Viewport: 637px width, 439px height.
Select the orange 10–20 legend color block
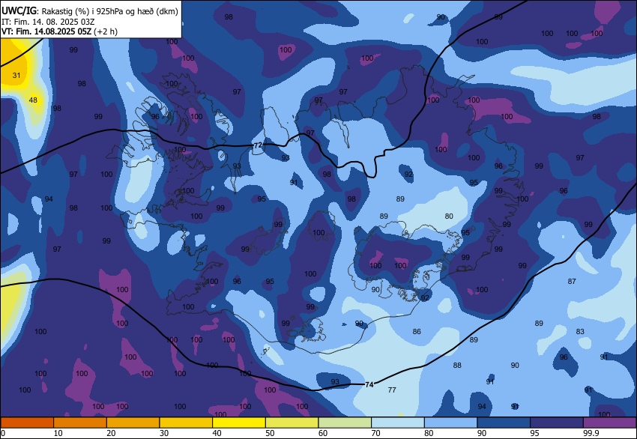pos(80,423)
